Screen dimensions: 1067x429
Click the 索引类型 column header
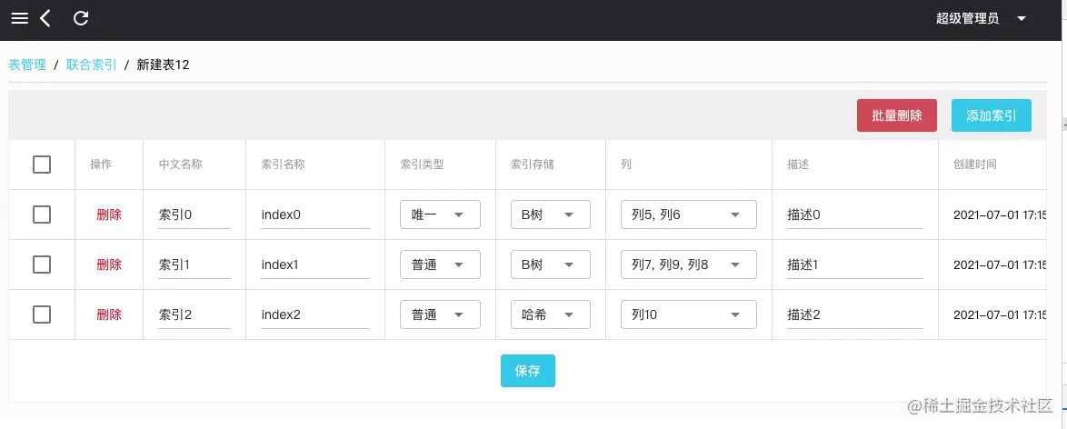coord(422,165)
